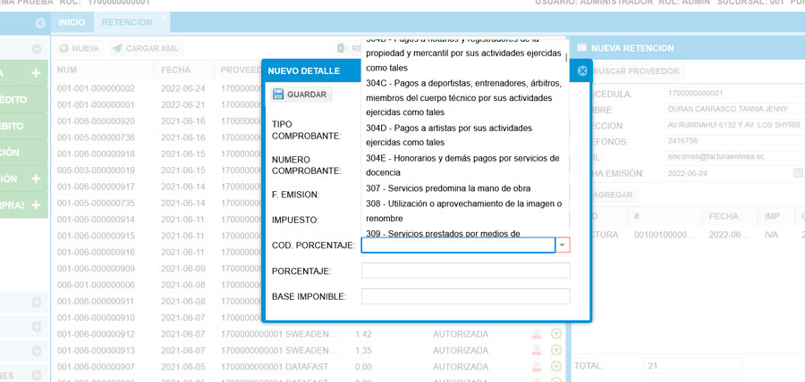Click the email field sincorreo@facturaenlinea.ec
805x382 pixels.
point(734,157)
